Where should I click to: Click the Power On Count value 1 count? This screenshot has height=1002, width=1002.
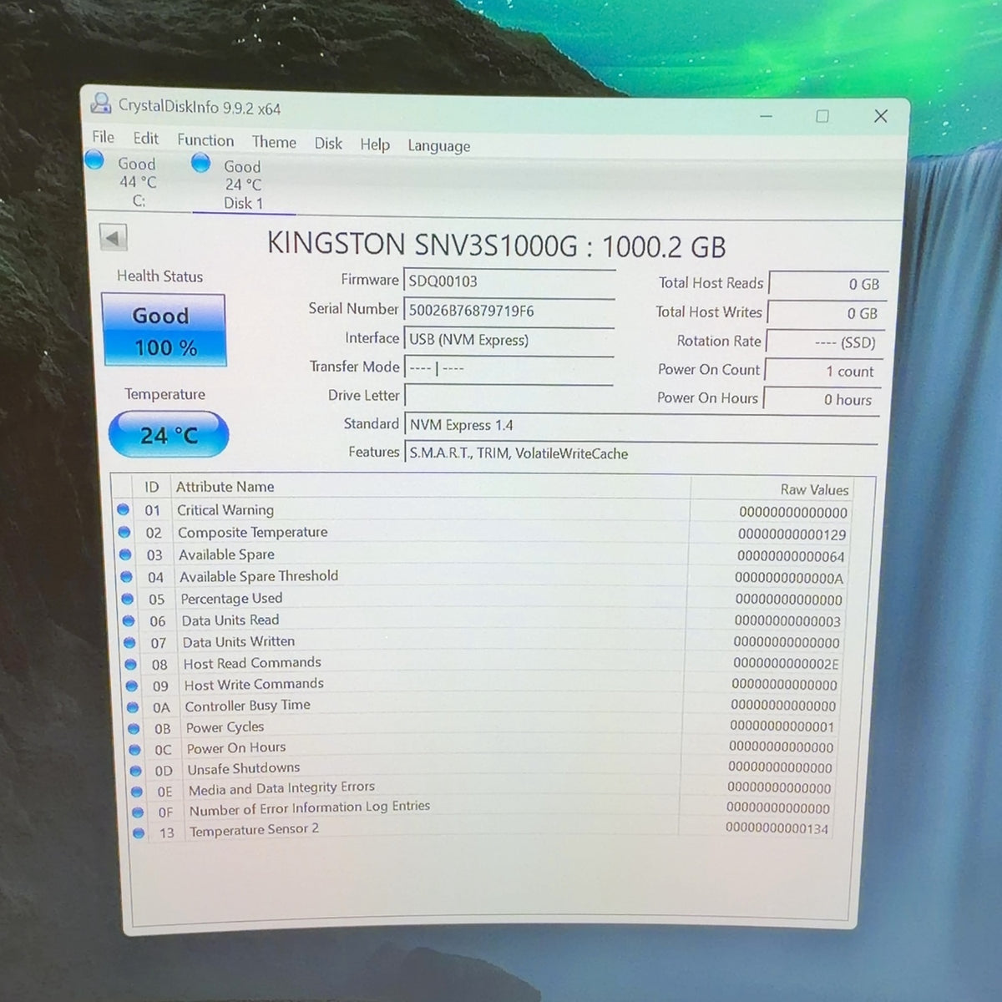pyautogui.click(x=822, y=372)
